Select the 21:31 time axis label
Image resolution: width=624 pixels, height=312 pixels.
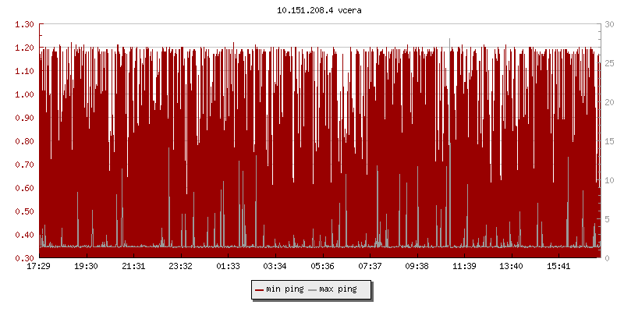coord(133,267)
